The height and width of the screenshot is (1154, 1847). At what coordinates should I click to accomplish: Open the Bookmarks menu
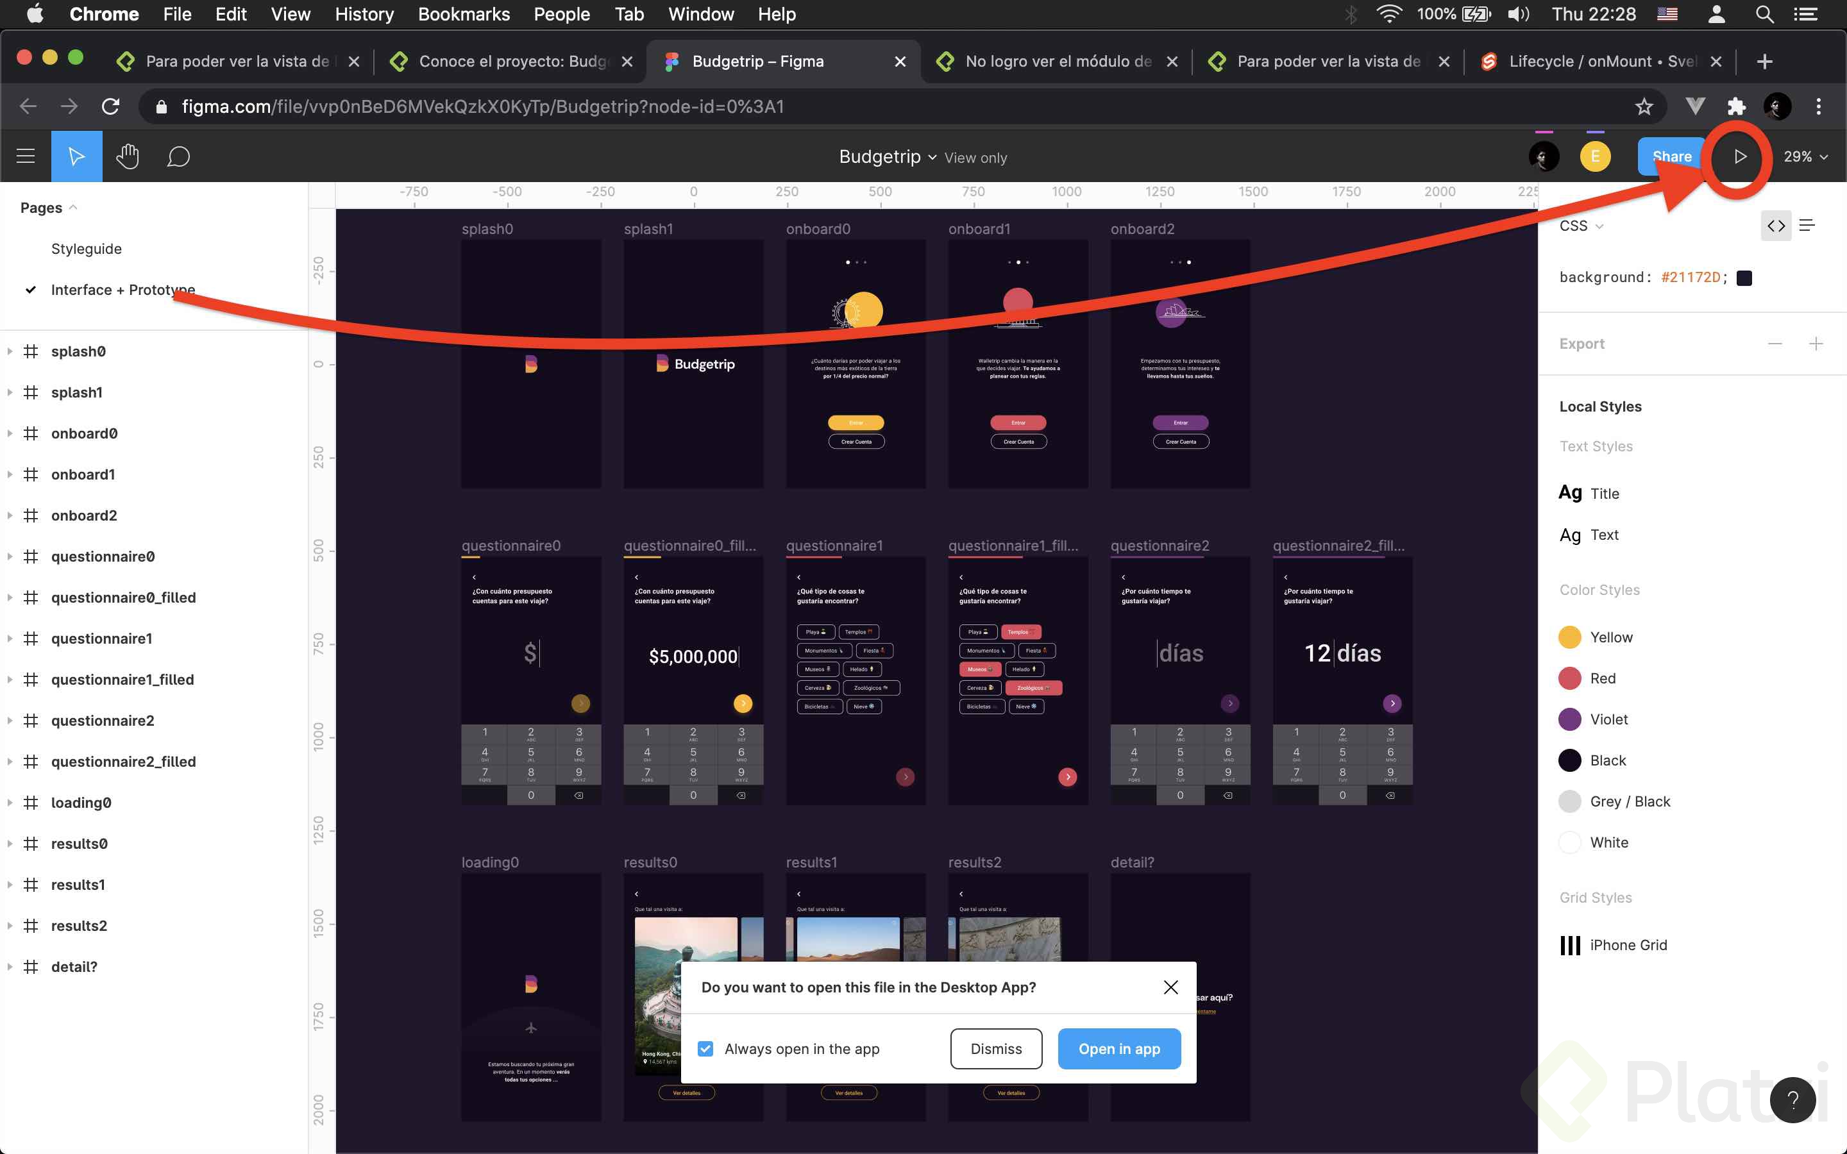(x=463, y=13)
